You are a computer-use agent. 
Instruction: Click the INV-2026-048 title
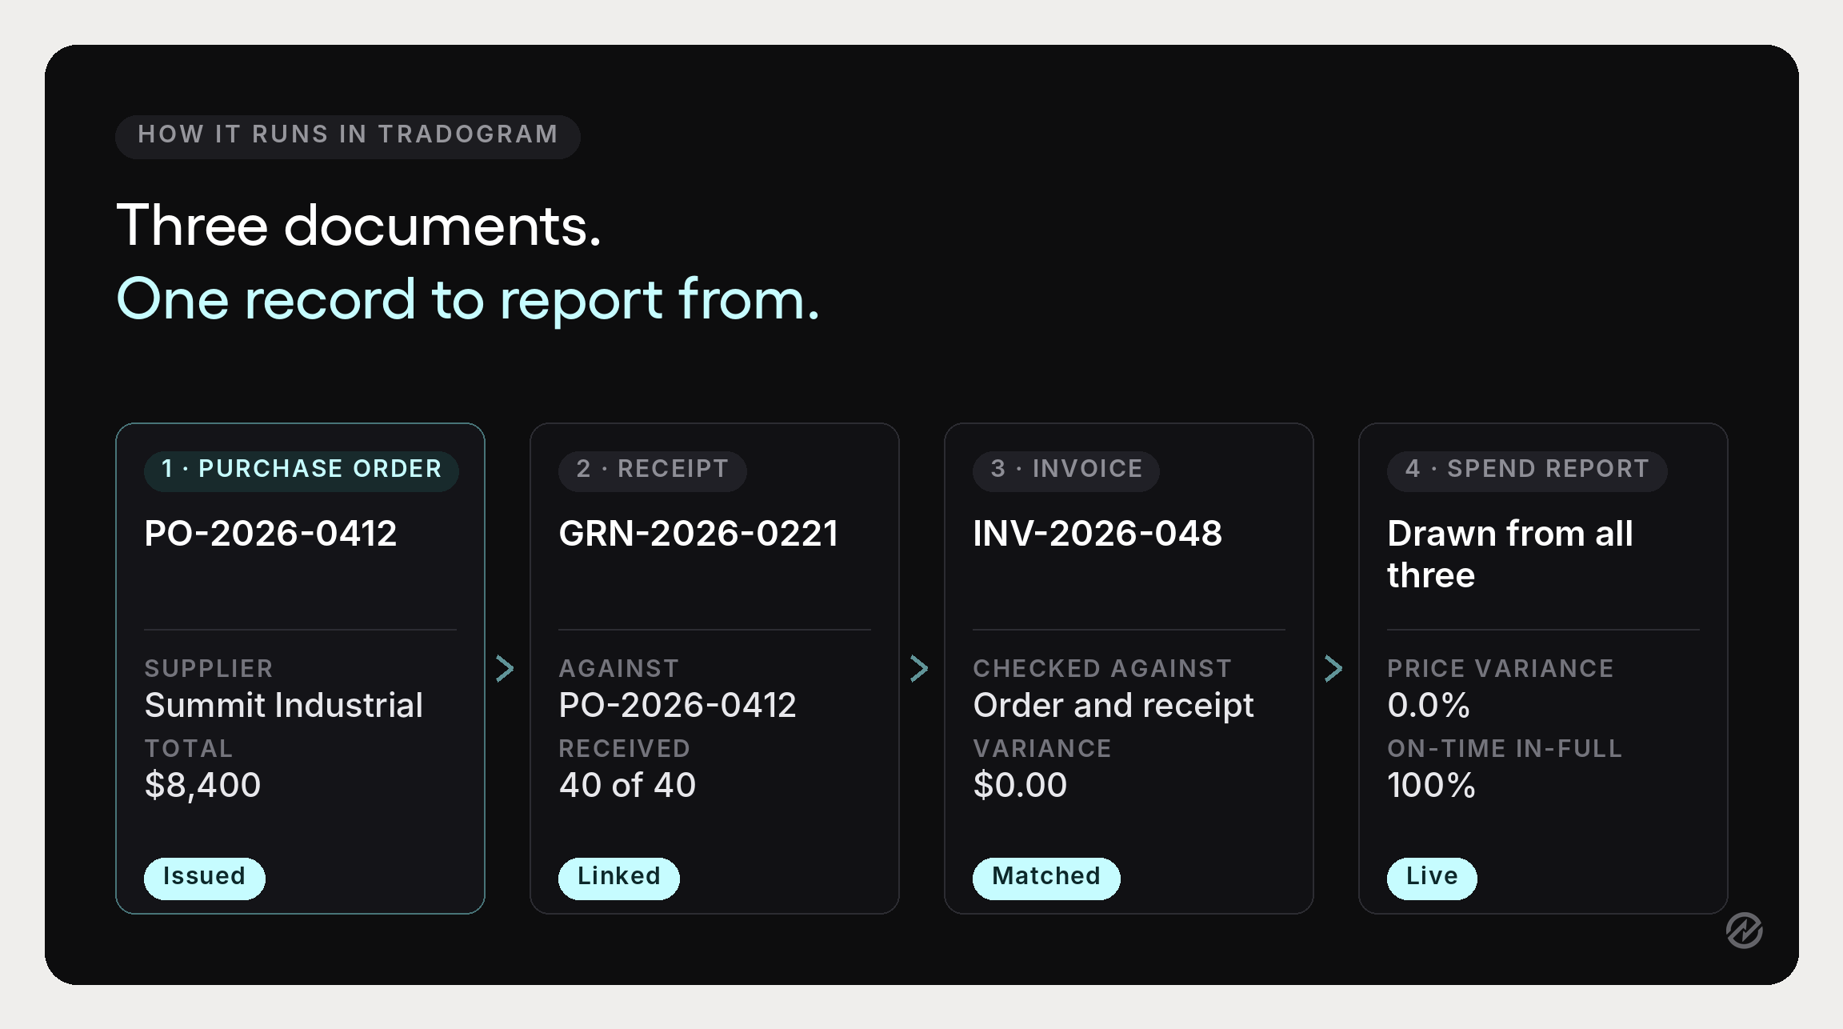tap(1097, 534)
